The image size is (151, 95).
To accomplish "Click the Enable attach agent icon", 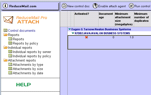I will pyautogui.click(x=95, y=6).
